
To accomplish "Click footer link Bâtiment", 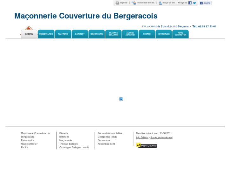I will [64, 137].
